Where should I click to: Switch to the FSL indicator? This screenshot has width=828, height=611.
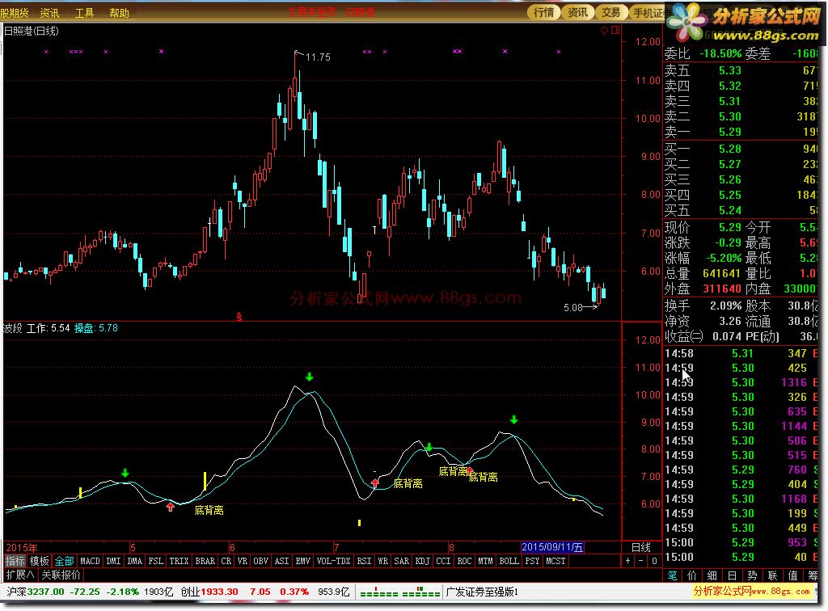click(x=156, y=561)
